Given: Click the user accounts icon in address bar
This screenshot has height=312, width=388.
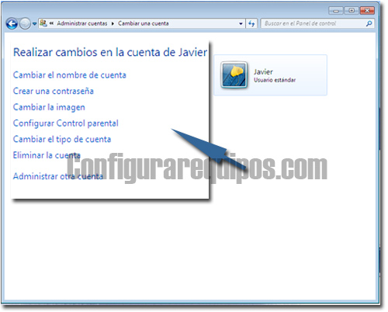Looking at the screenshot, I should click(43, 23).
